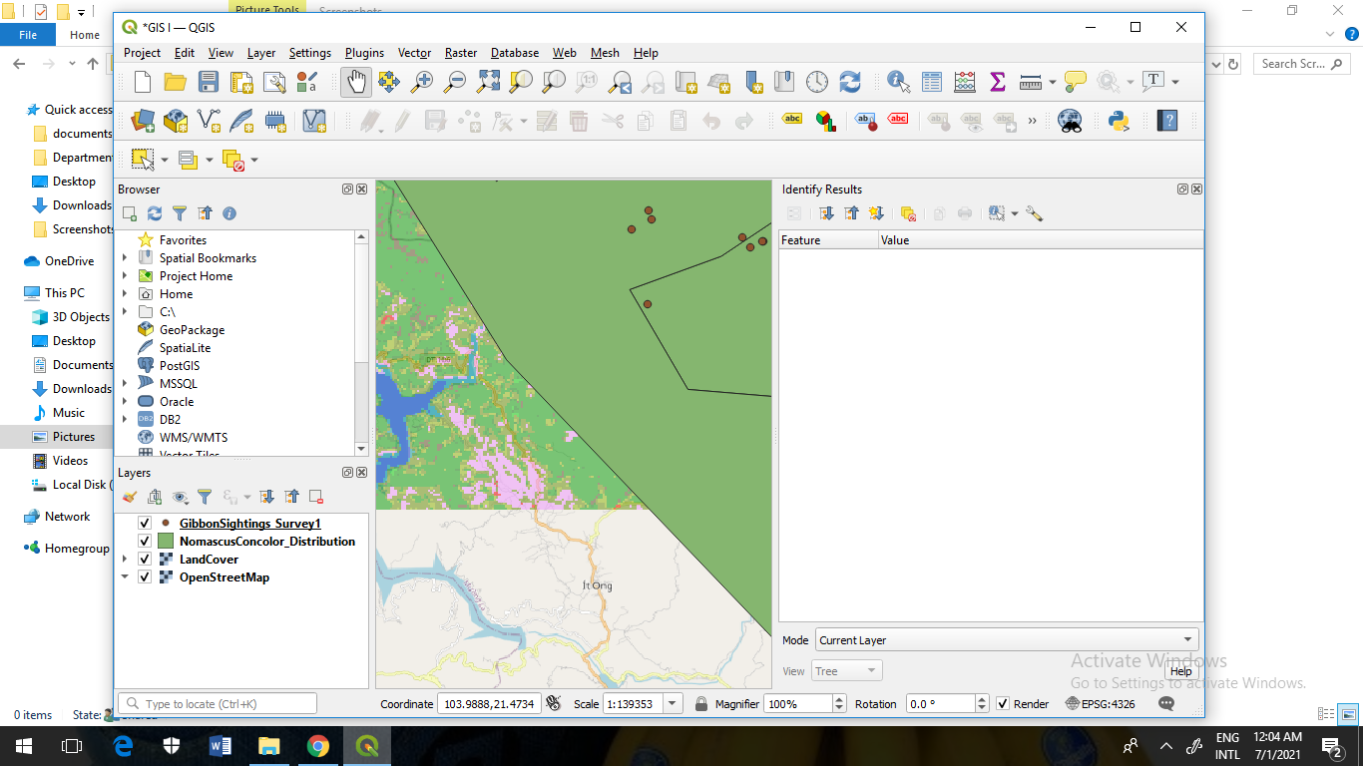
Task: Select Downloads under Quick access in Explorer
Action: coord(82,205)
